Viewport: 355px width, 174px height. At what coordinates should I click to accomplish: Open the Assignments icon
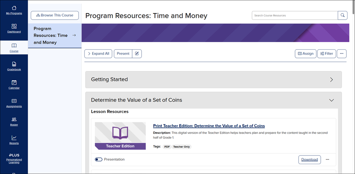(x=14, y=101)
